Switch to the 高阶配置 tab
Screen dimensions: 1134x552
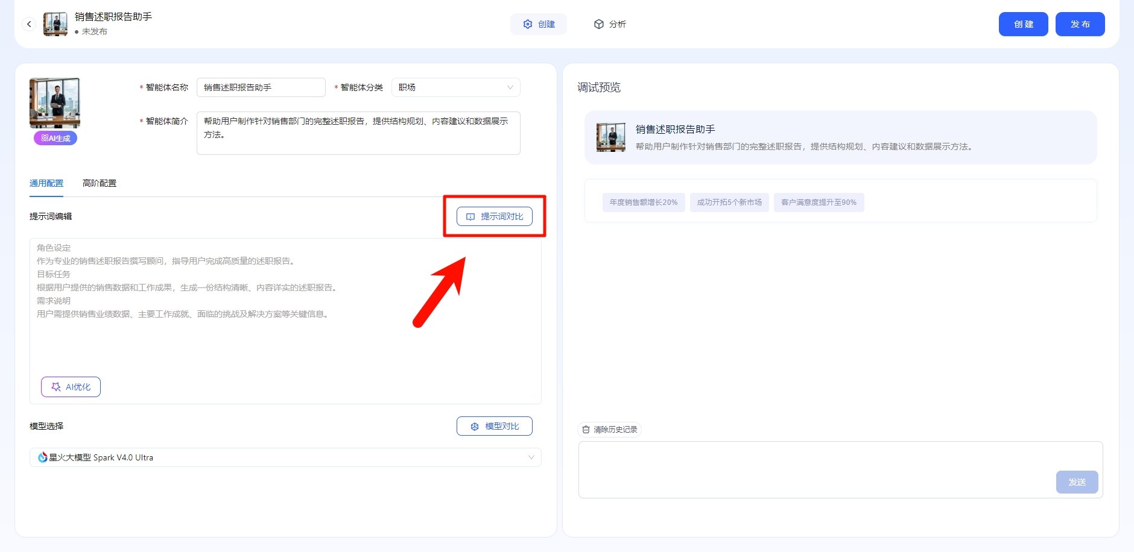[x=100, y=183]
